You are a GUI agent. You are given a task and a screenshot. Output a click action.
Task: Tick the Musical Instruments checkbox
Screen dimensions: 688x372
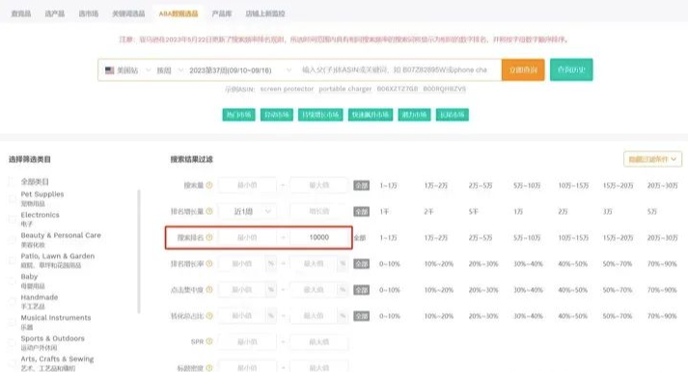(x=13, y=322)
